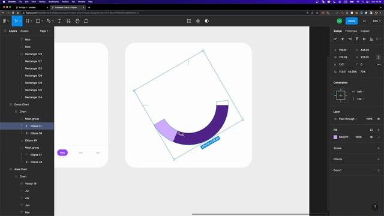Switch to the Assets tab
Viewport: 384px width, 216px height.
click(25, 31)
